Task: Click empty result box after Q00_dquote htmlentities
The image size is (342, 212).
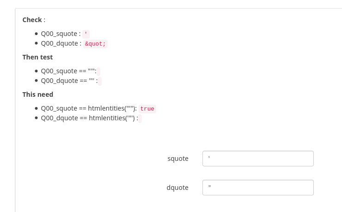Action: click(140, 118)
